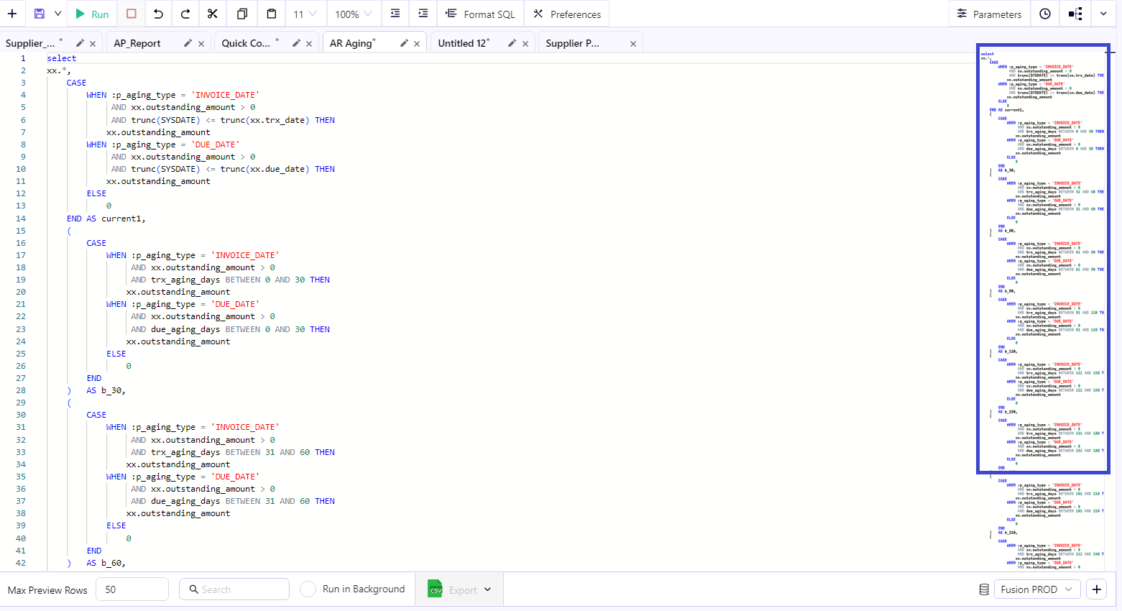
Task: Open the Parameters panel
Action: (x=989, y=14)
